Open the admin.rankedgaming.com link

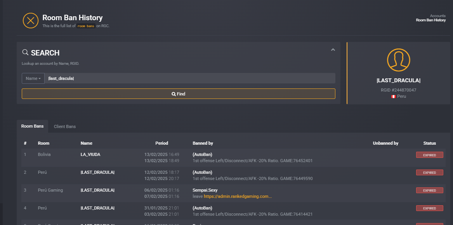tap(238, 196)
